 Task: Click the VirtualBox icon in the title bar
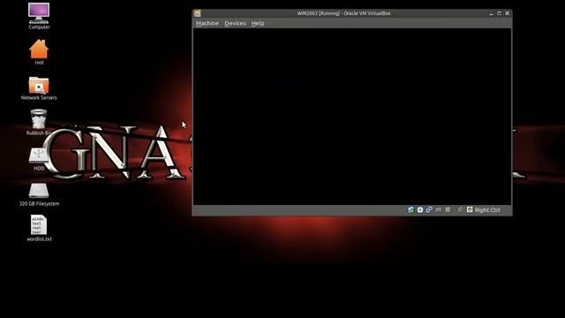click(198, 13)
